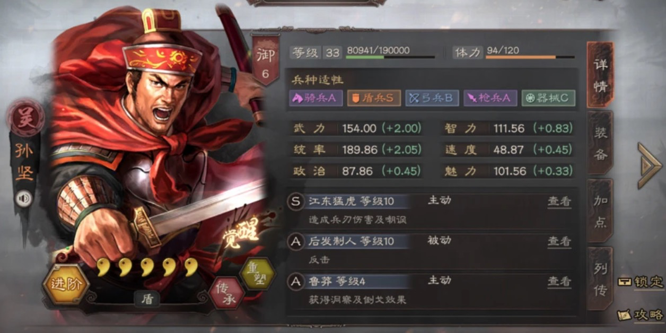Tap the 弓兵B troop aptitude badge

point(432,98)
